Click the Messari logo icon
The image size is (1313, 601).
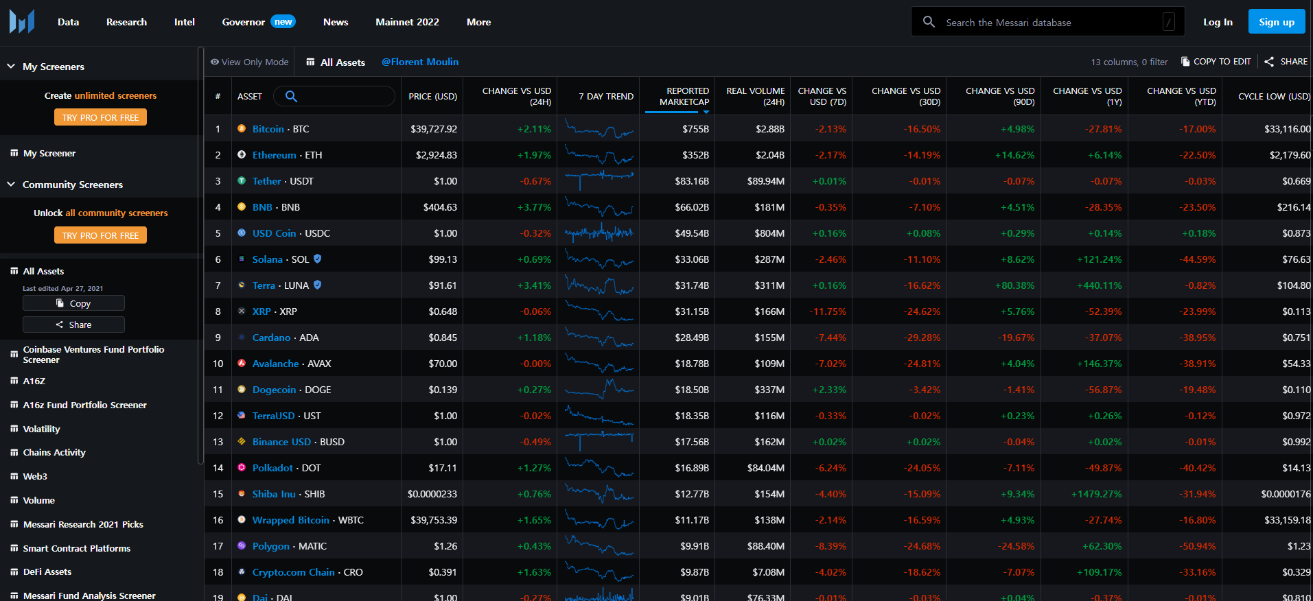pyautogui.click(x=22, y=22)
